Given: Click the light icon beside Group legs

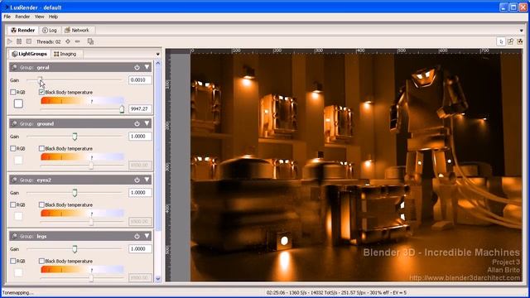Looking at the screenshot, I should pyautogui.click(x=14, y=236).
